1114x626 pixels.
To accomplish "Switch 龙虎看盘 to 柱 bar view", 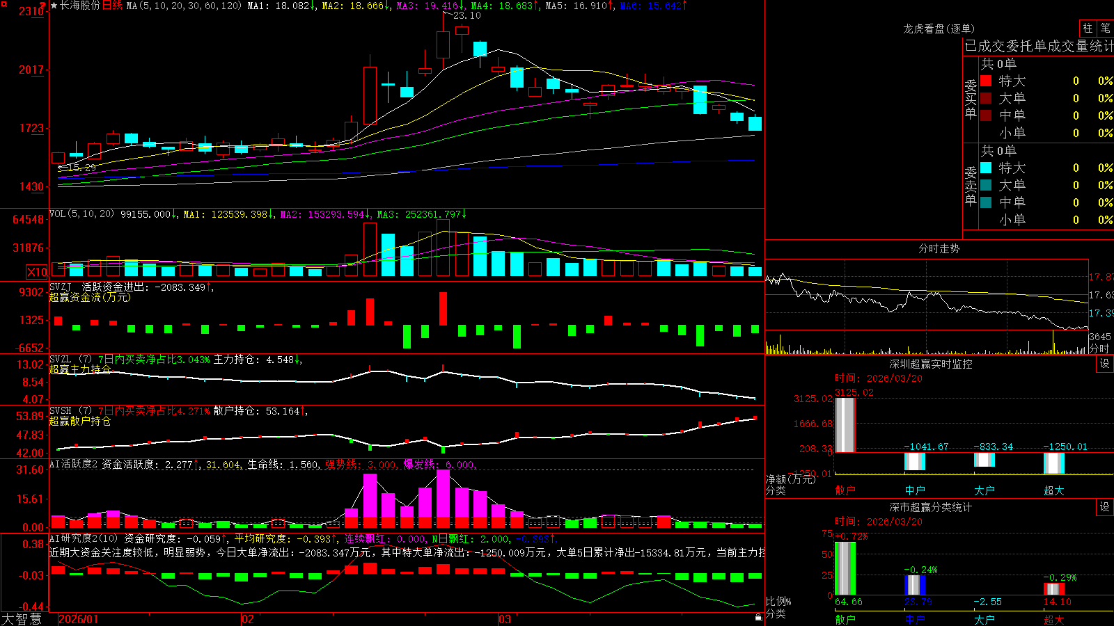I will tap(1088, 28).
